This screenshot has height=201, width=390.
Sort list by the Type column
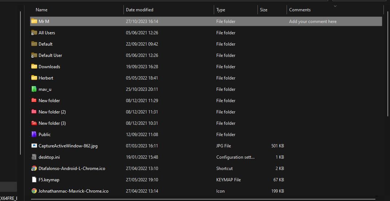tap(221, 10)
